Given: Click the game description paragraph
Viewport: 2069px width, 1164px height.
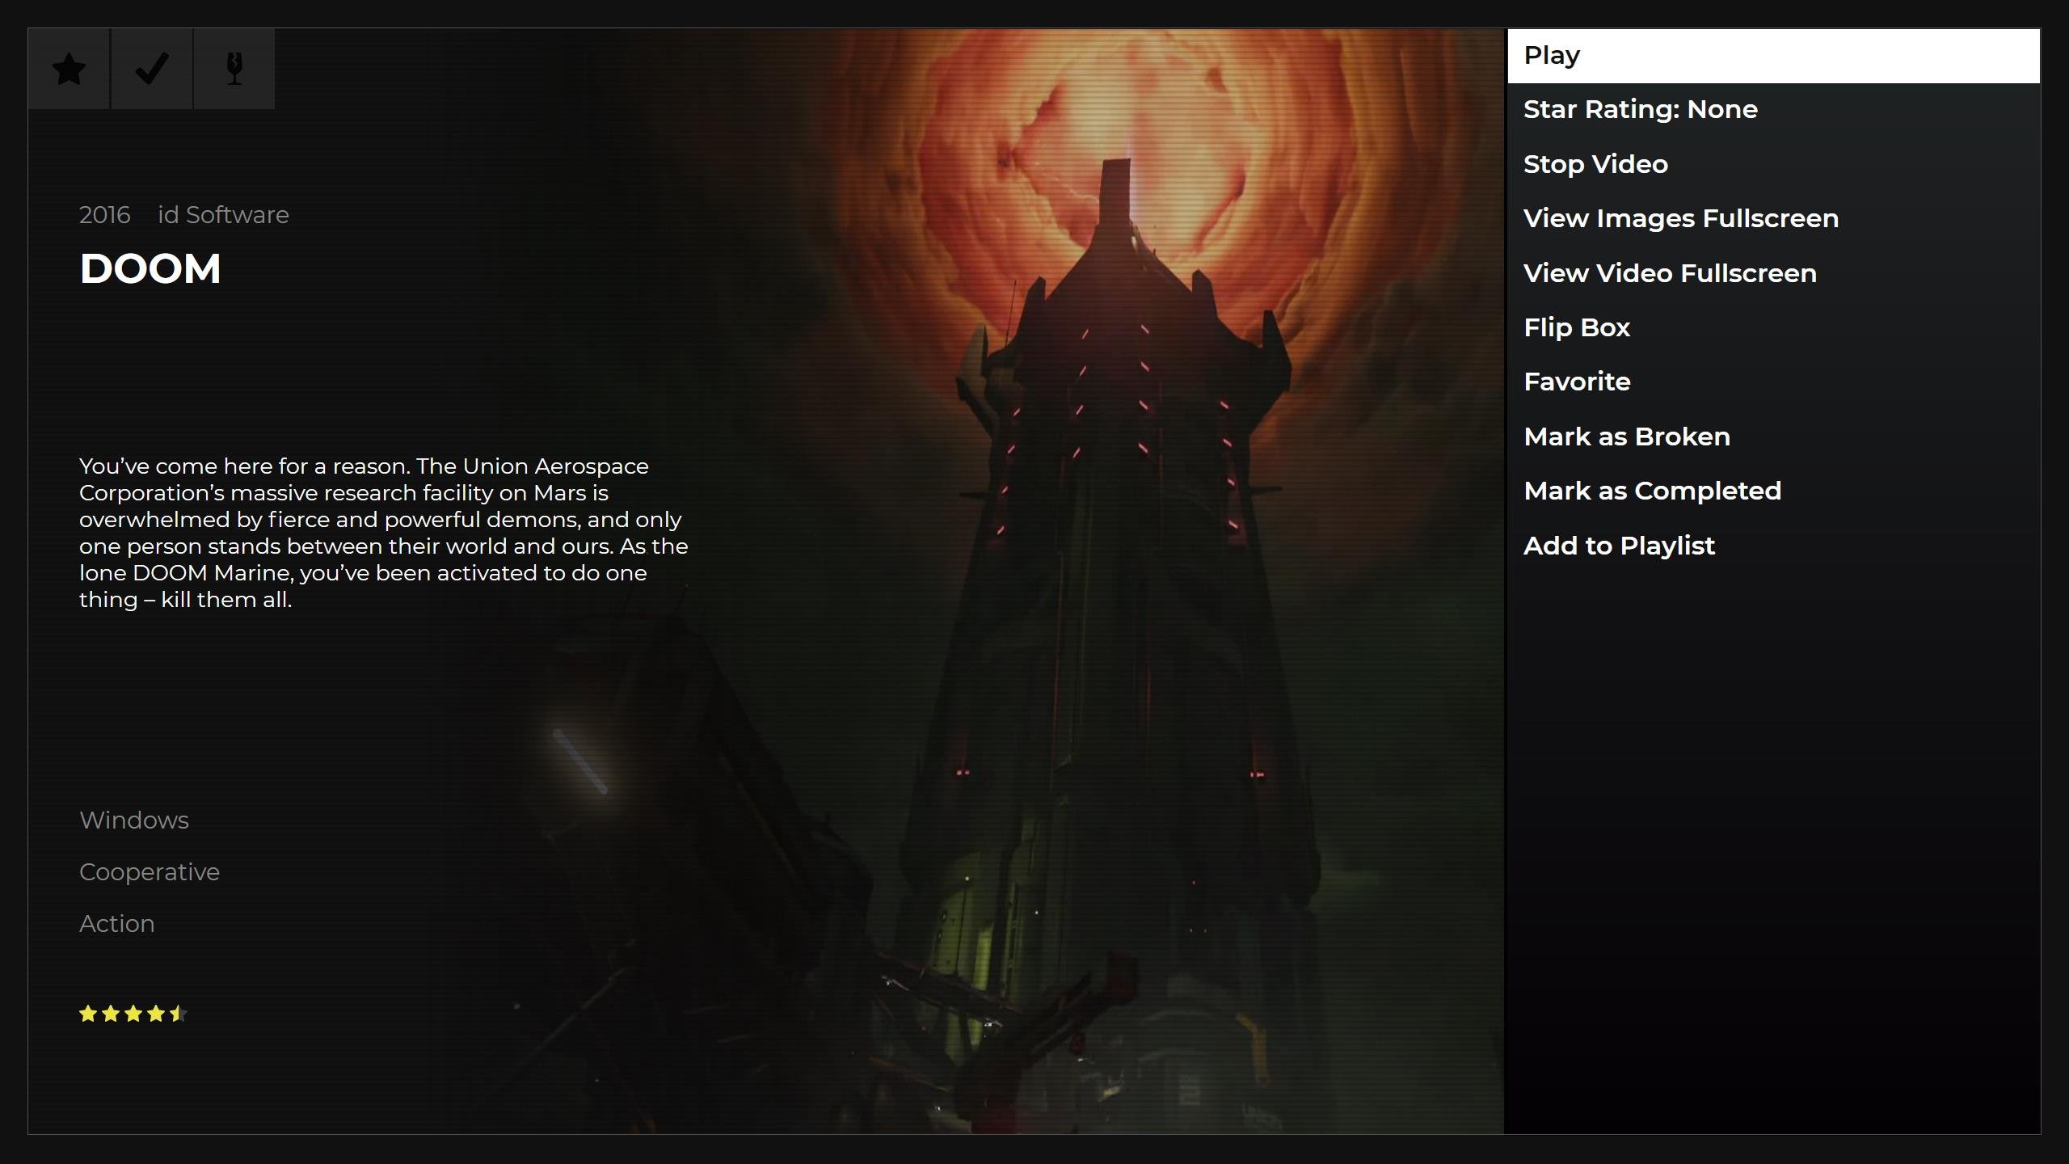Looking at the screenshot, I should (x=384, y=533).
